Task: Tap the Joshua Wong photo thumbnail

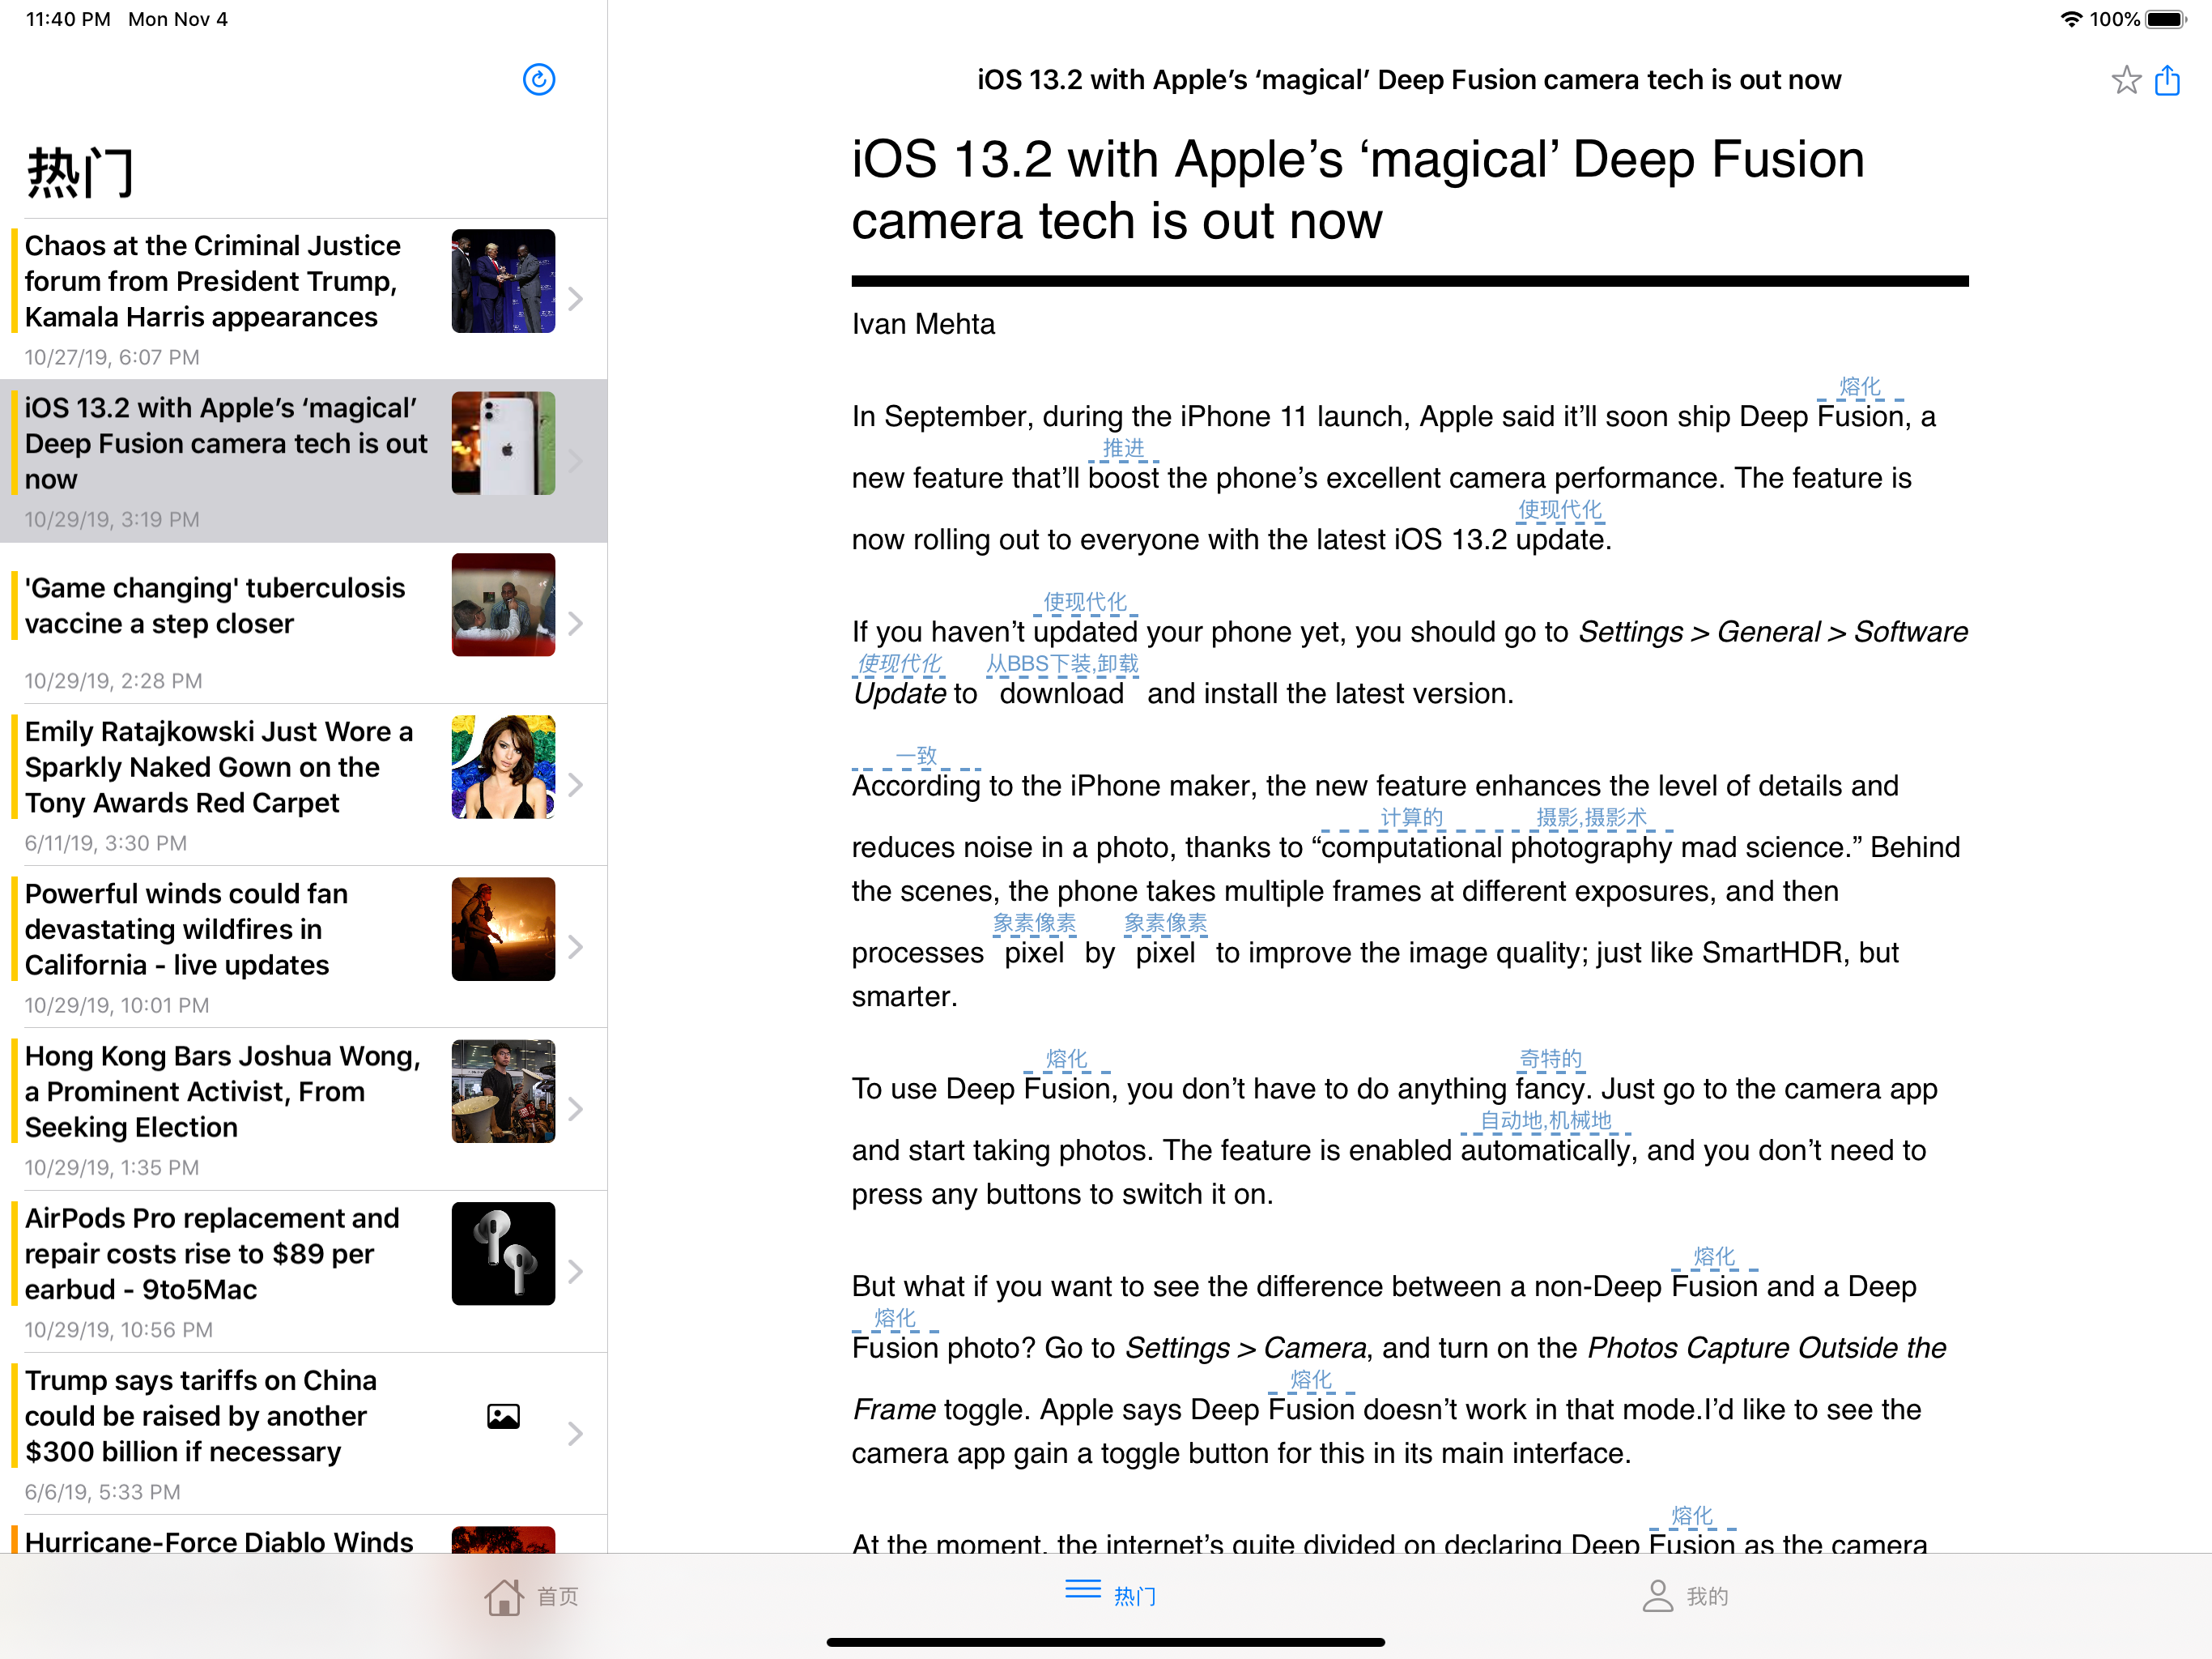Action: tap(503, 1092)
